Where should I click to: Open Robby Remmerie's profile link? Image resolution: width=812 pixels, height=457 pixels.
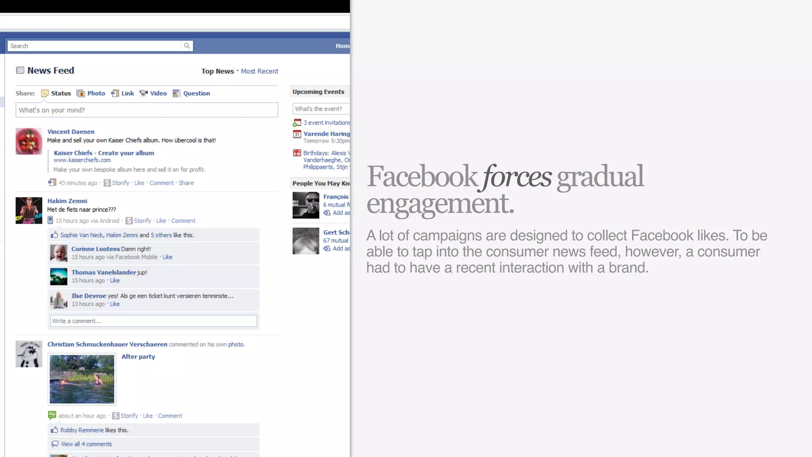point(82,430)
